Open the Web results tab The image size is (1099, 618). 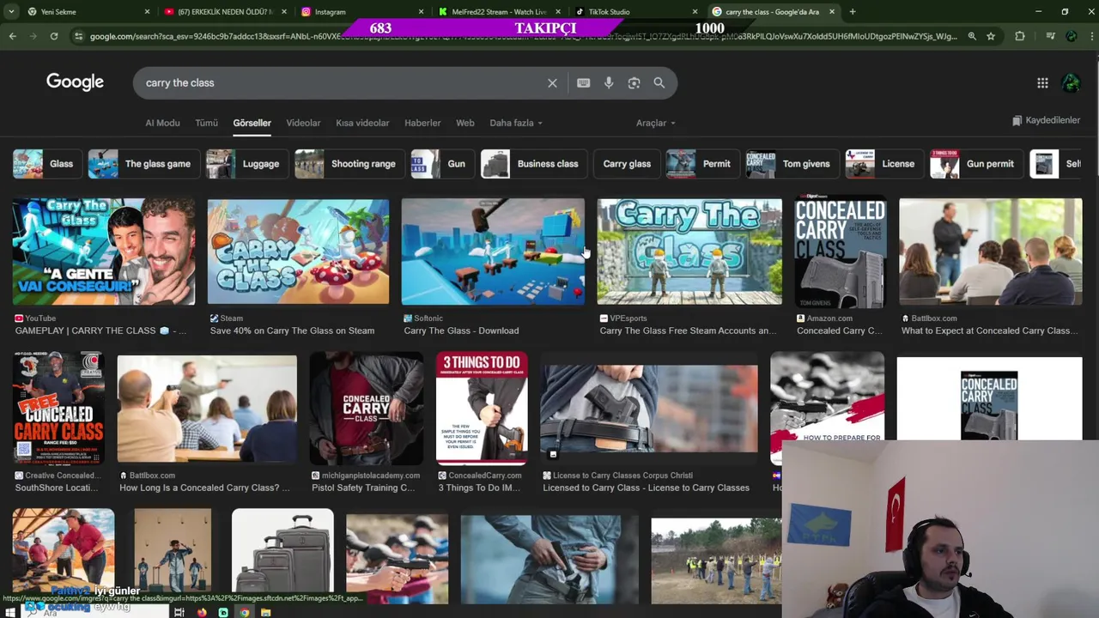pyautogui.click(x=464, y=123)
